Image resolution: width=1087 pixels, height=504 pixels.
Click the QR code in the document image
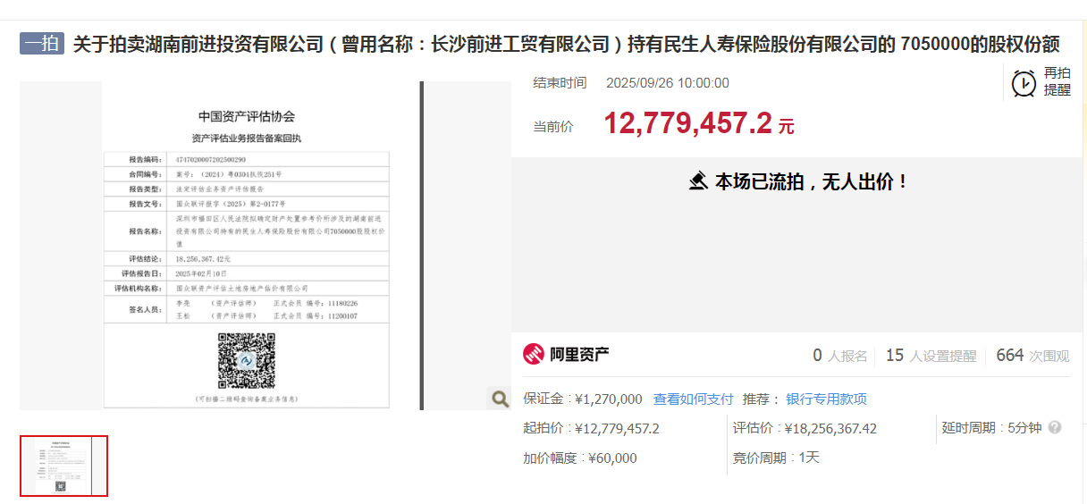[x=246, y=360]
